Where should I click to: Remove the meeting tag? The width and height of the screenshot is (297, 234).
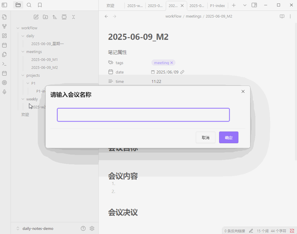point(172,63)
